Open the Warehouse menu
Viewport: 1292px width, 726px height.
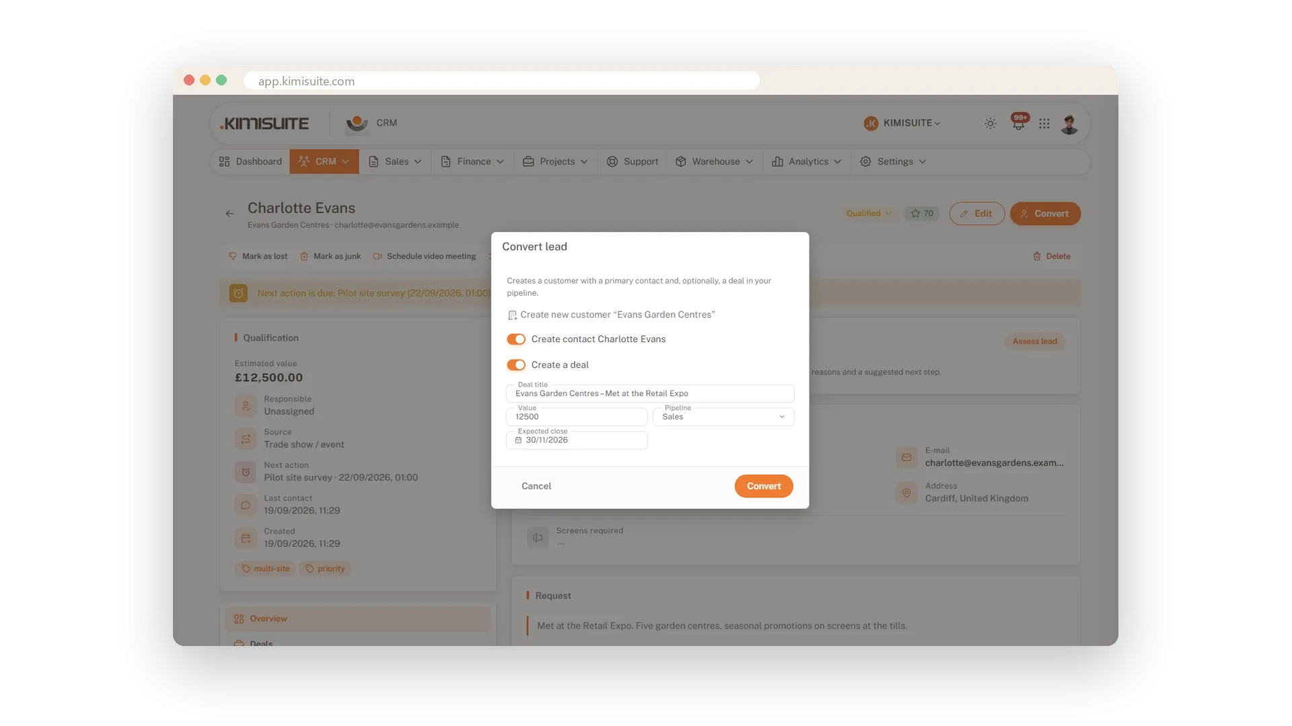coord(715,161)
